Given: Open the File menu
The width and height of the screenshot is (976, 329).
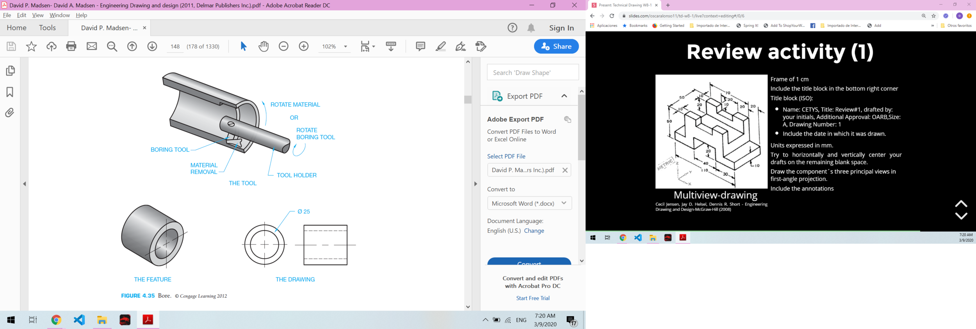Looking at the screenshot, I should click(x=7, y=15).
